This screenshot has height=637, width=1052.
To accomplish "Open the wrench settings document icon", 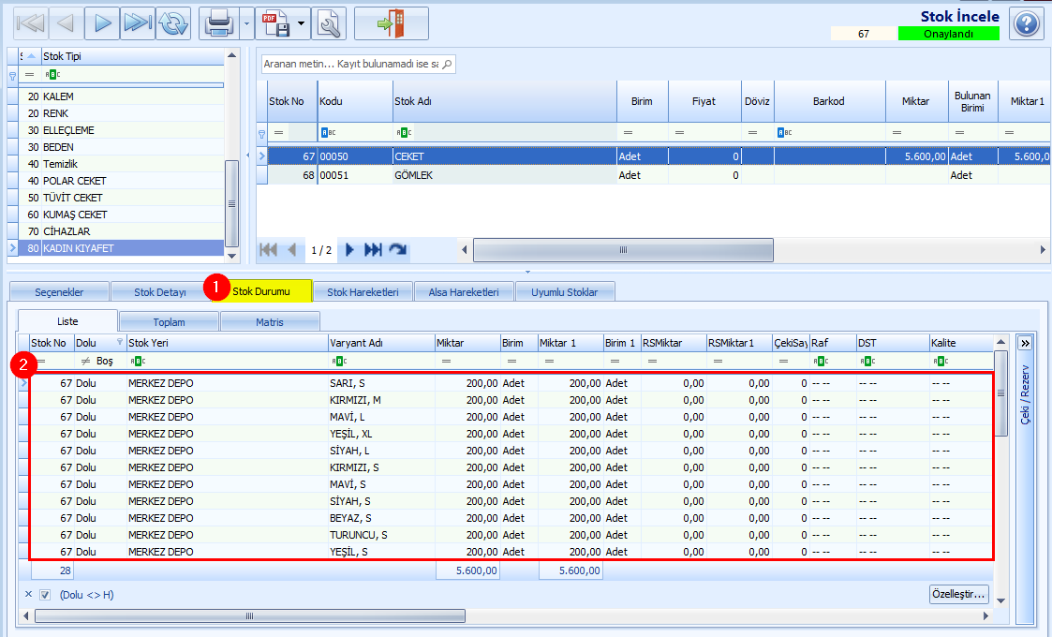I will point(329,23).
